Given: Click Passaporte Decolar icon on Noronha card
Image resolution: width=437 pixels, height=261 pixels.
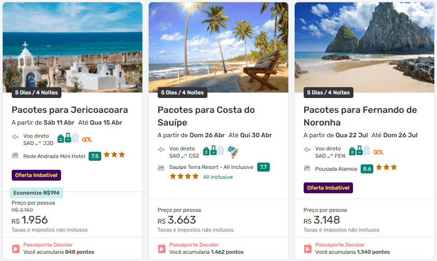Looking at the screenshot, I should tap(308, 248).
